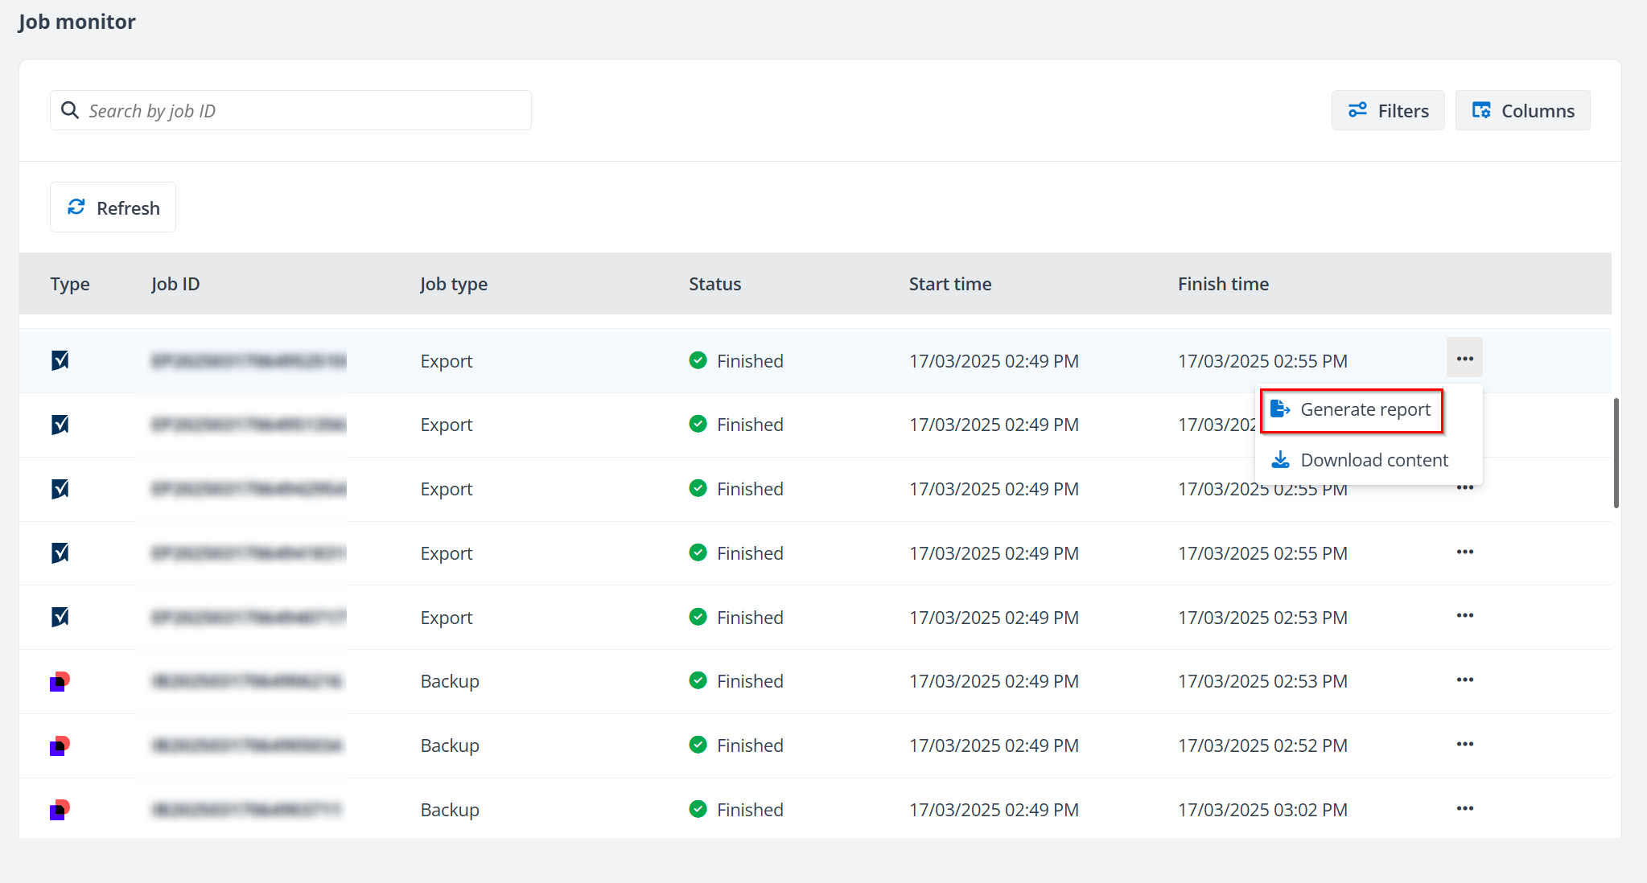Open the Columns configuration panel
The image size is (1647, 883).
click(1522, 110)
